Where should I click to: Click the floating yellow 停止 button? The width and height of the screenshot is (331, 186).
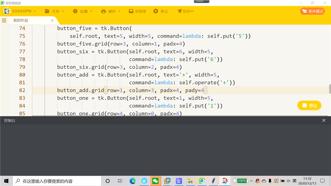pos(309,105)
